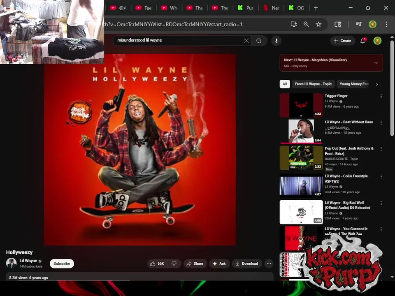This screenshot has height=296, width=395.
Task: Open options menu for CoCo Freestyle
Action: point(381,177)
